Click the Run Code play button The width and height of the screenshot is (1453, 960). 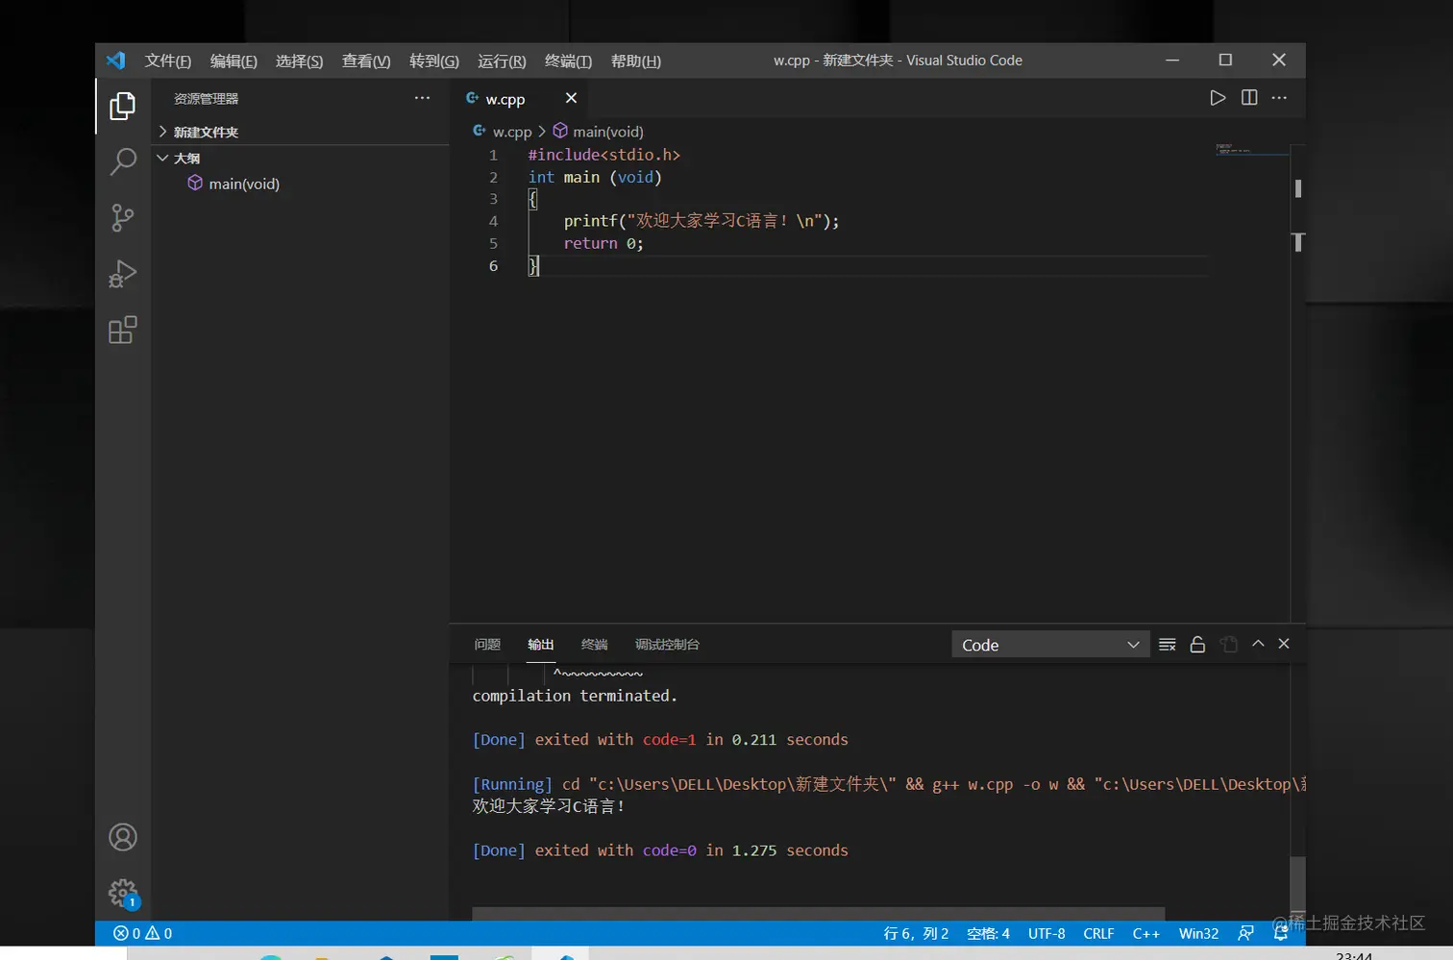pyautogui.click(x=1218, y=98)
